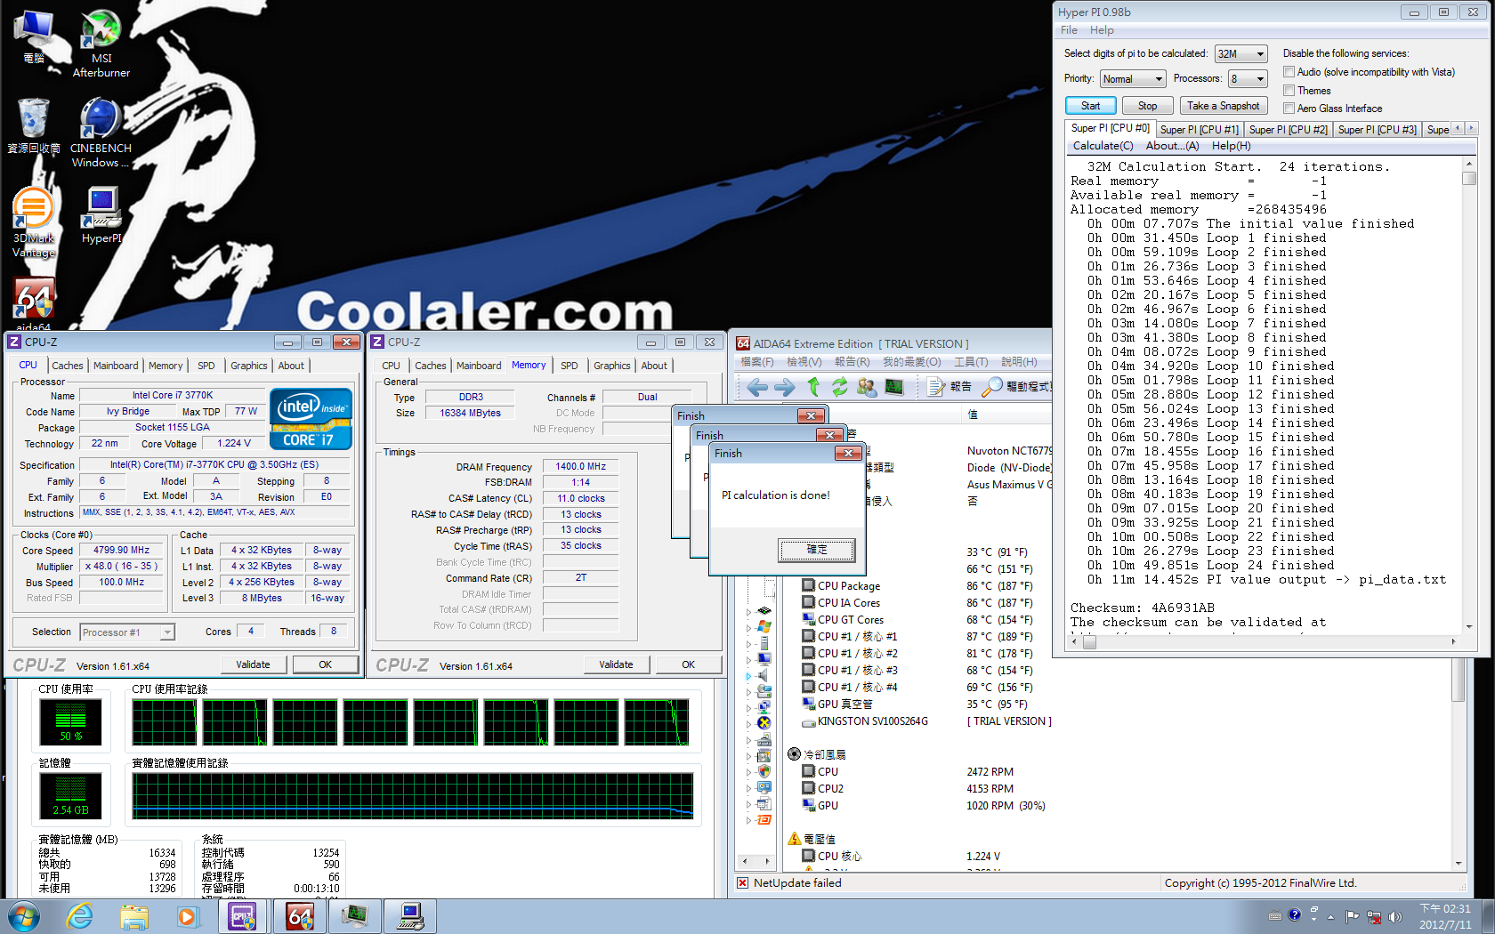1495x934 pixels.
Task: Expand the AIDA64 tree node with speaker icon
Action: tap(748, 676)
